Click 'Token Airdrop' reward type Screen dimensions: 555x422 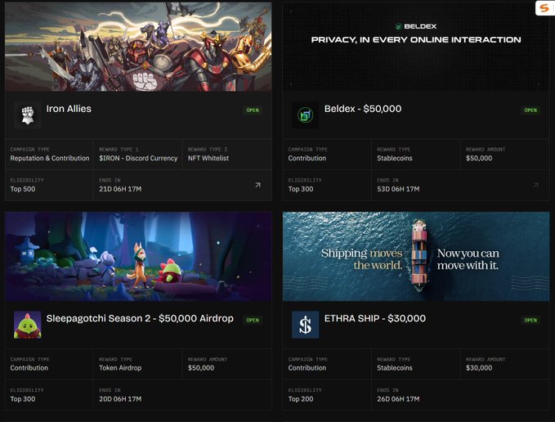120,368
